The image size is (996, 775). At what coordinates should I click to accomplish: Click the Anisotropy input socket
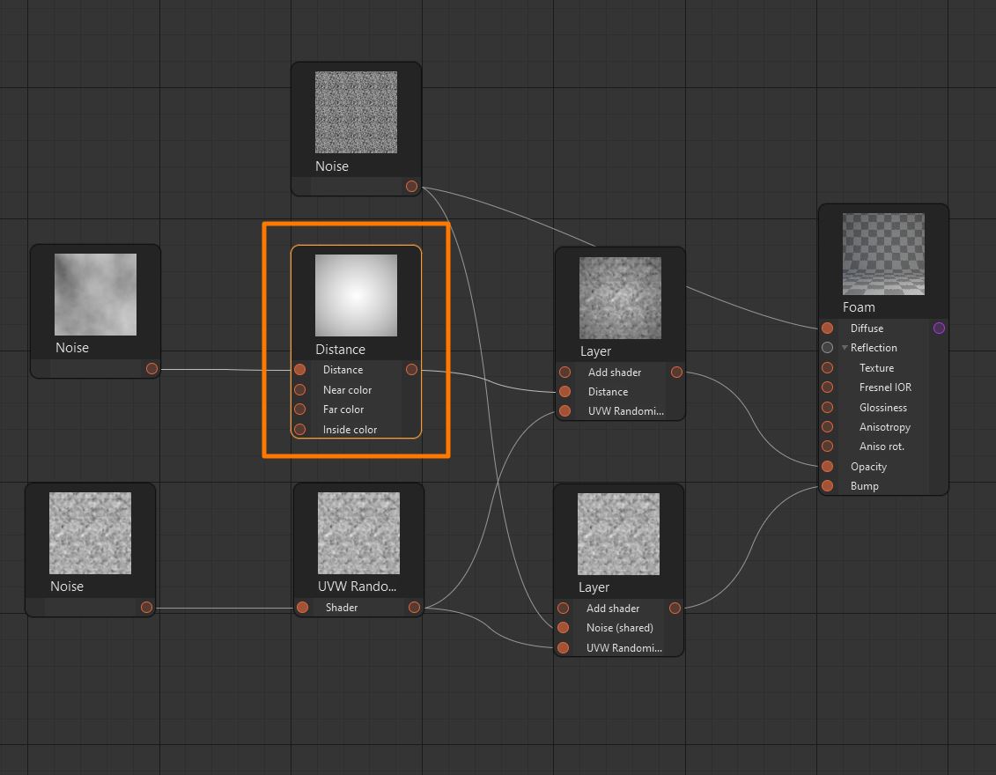point(827,427)
